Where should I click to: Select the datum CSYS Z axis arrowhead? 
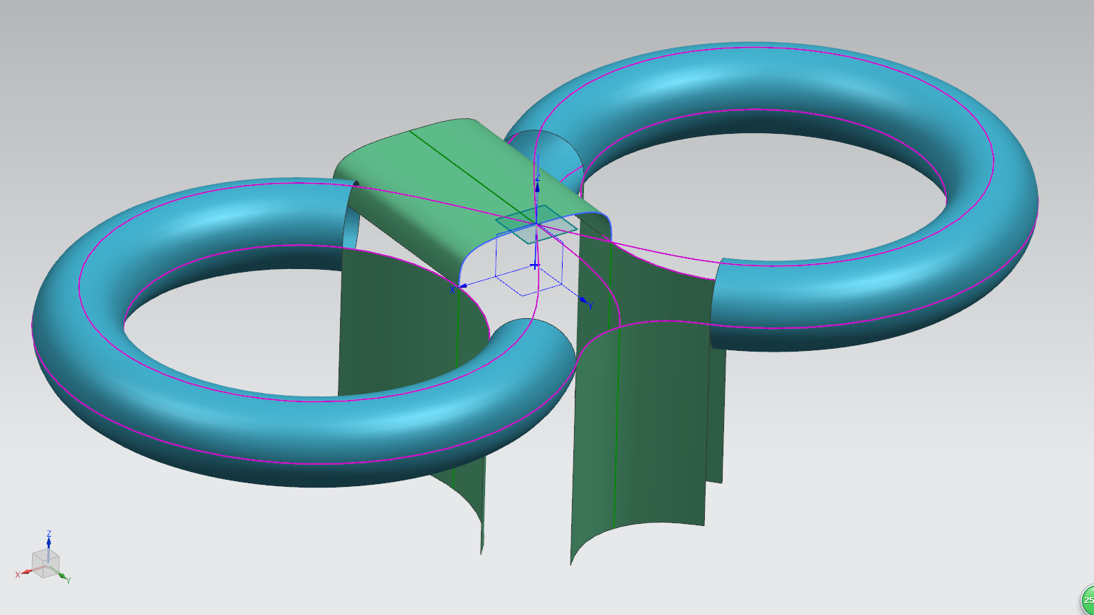click(x=537, y=186)
